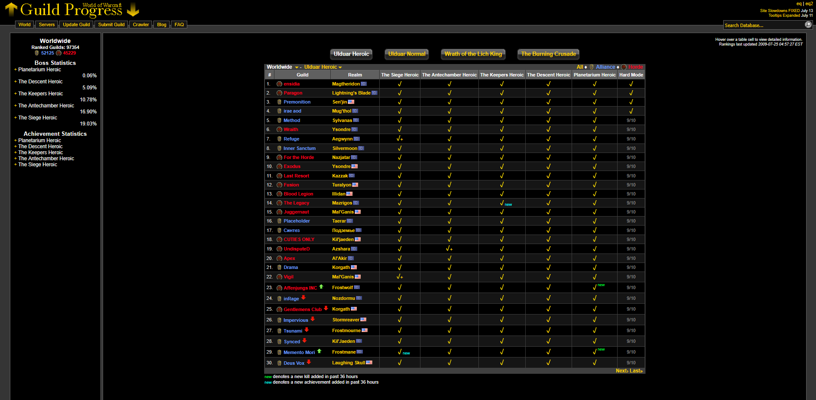Image resolution: width=816 pixels, height=400 pixels.
Task: Click the search magnifier icon
Action: tap(808, 25)
